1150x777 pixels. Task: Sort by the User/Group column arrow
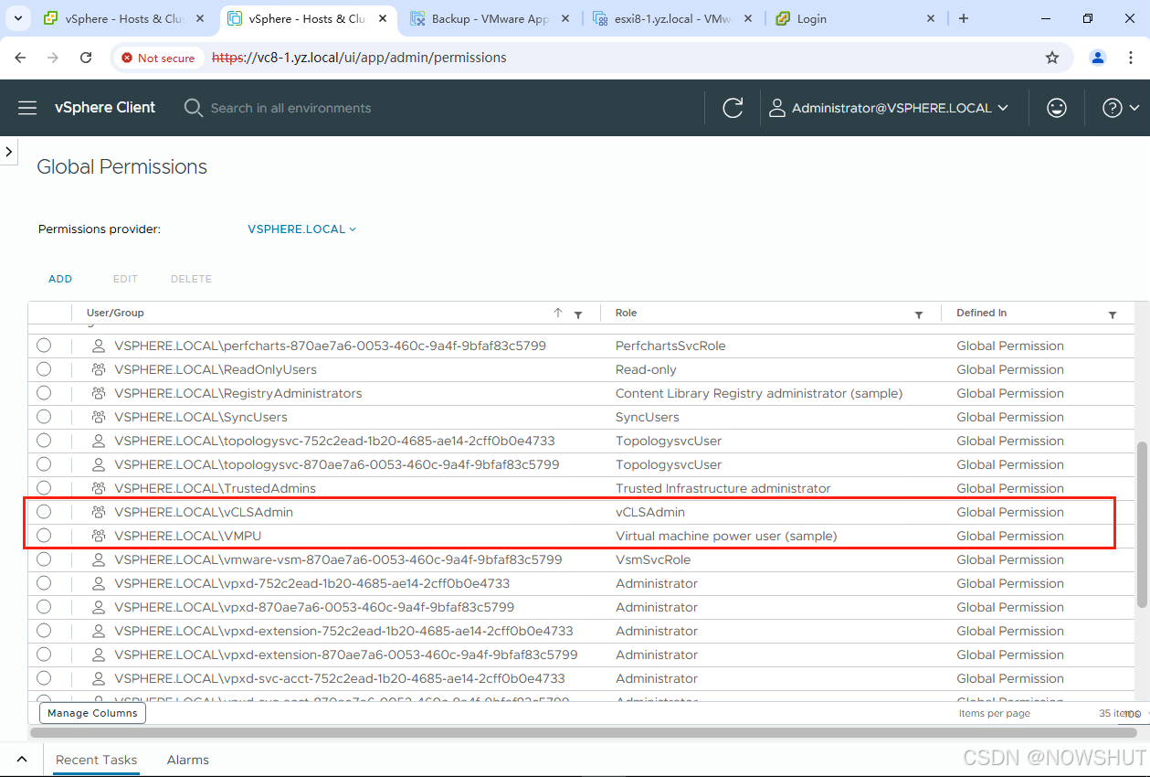coord(558,313)
